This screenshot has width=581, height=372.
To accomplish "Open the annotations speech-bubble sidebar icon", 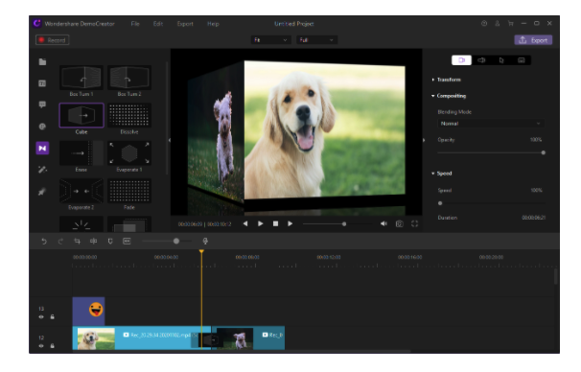I will 42,105.
